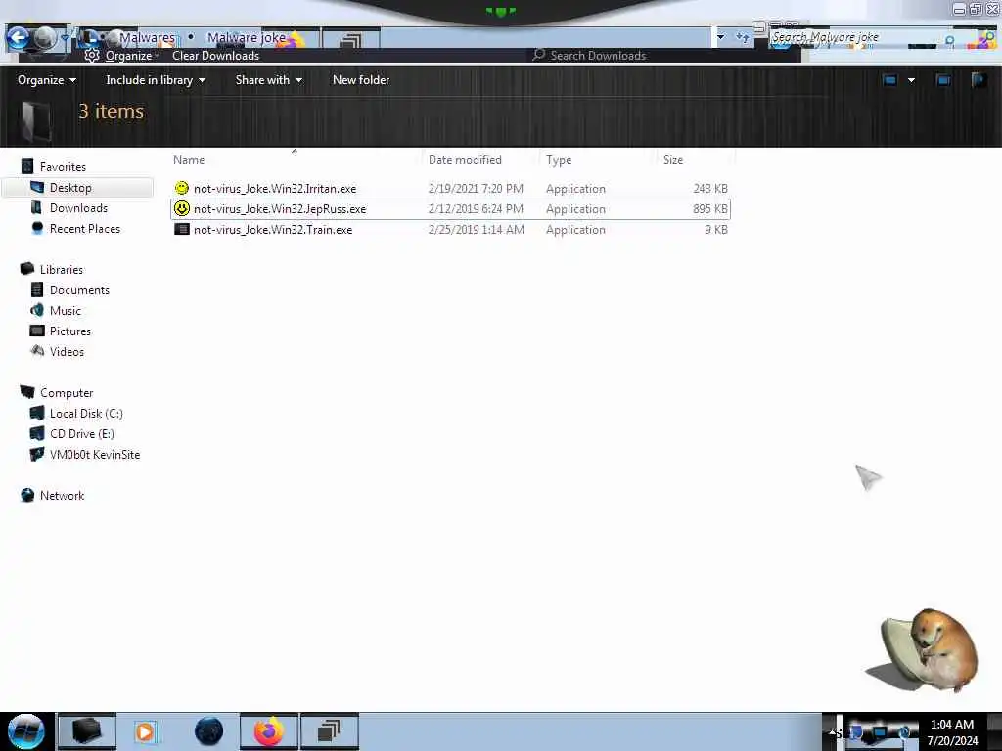Click the Videos library icon

(37, 351)
